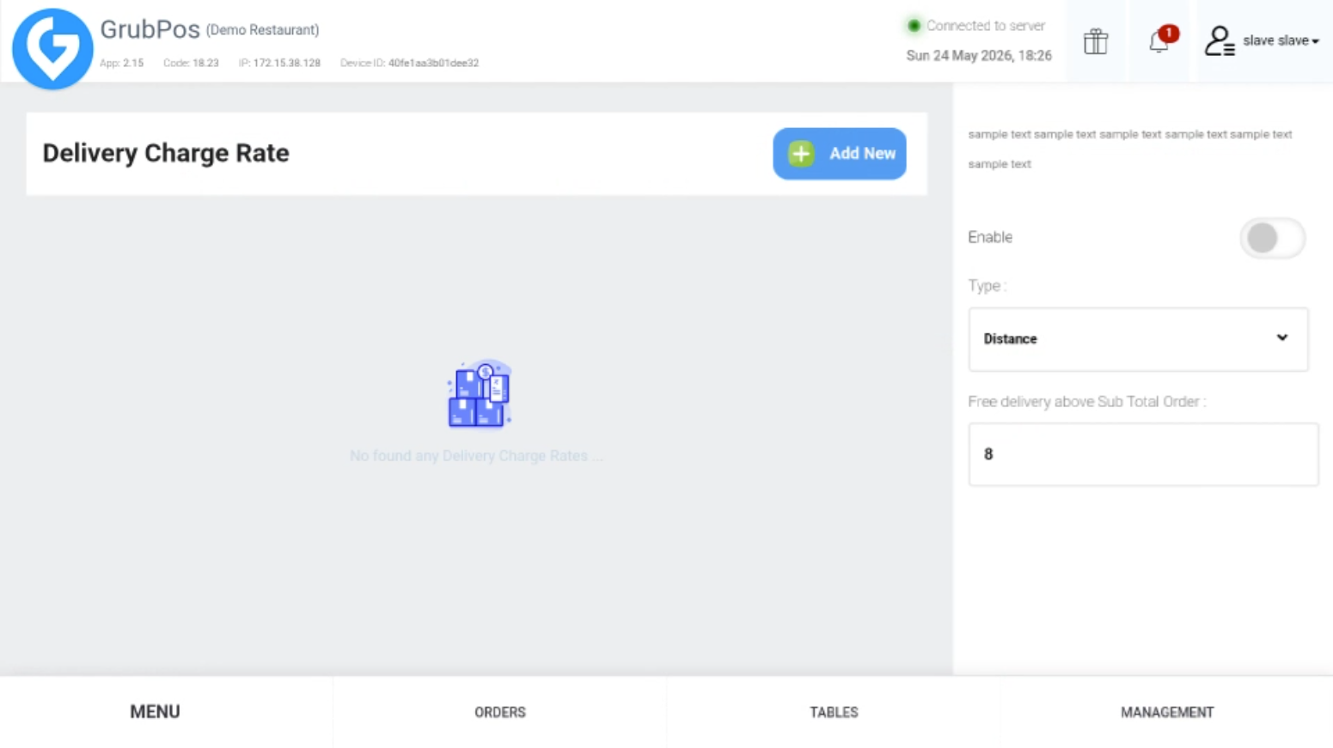Switch to the TABLES tab
Image resolution: width=1333 pixels, height=748 pixels.
pyautogui.click(x=834, y=712)
